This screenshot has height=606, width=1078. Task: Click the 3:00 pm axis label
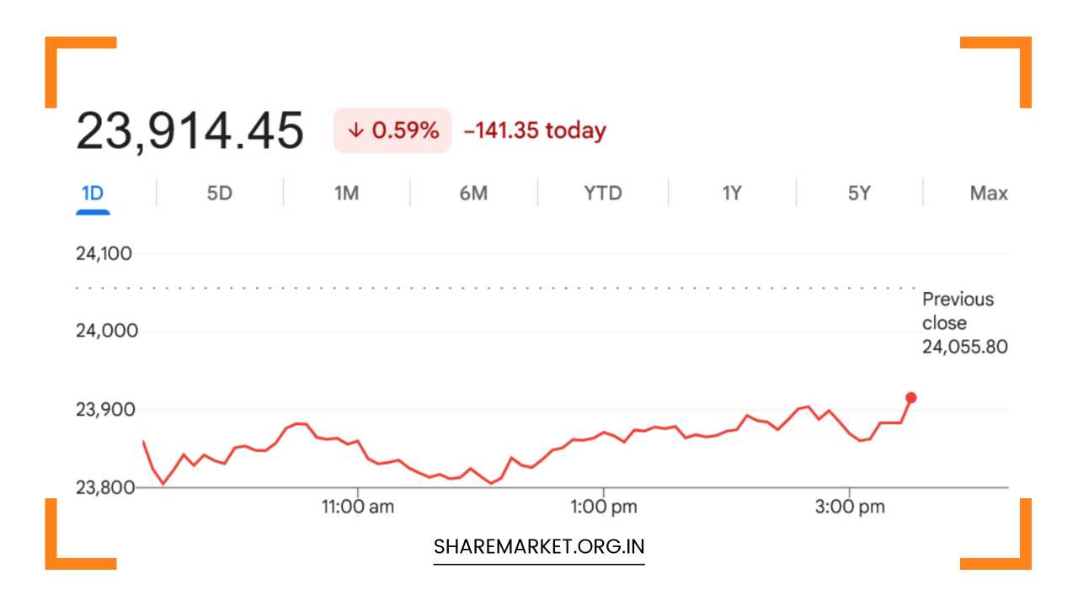(850, 507)
